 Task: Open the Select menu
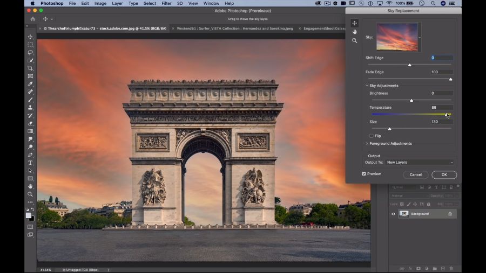[150, 3]
